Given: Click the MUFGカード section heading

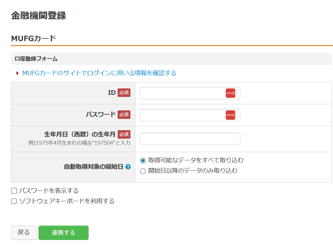Looking at the screenshot, I should click(x=34, y=38).
